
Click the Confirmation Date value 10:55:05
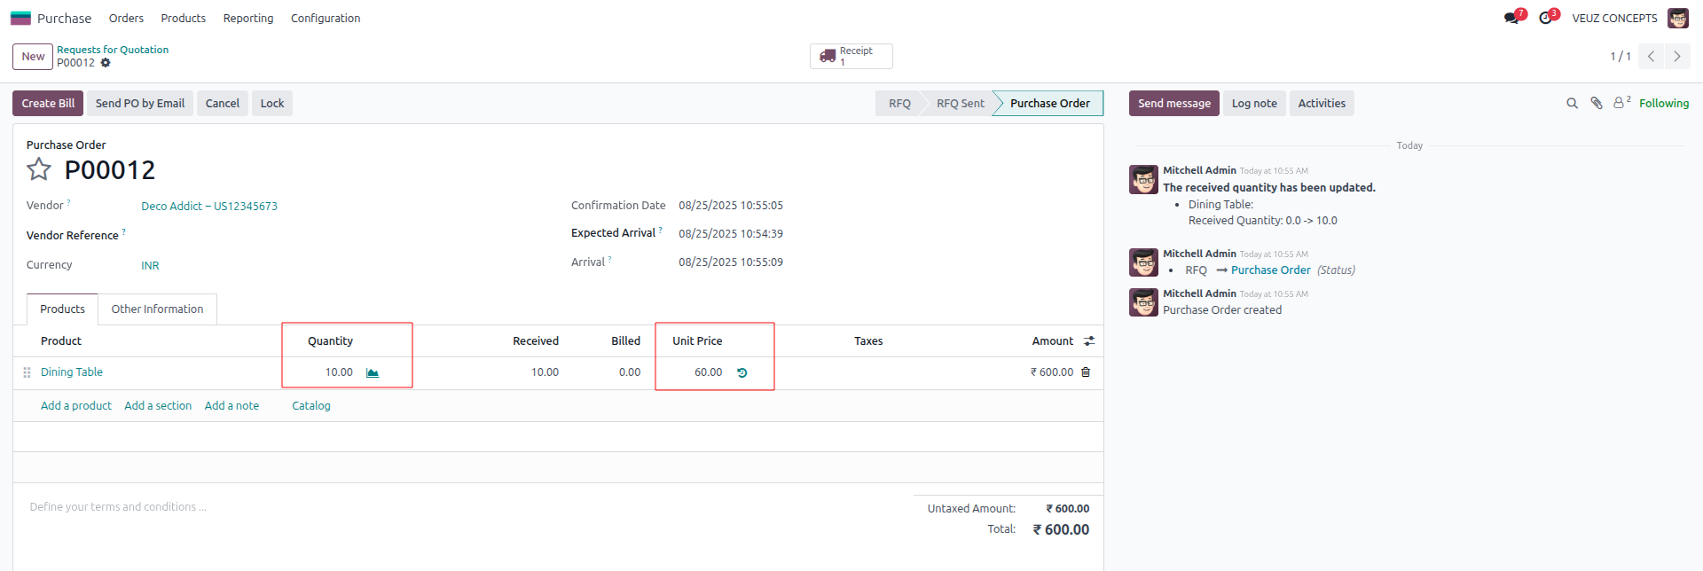tap(731, 206)
